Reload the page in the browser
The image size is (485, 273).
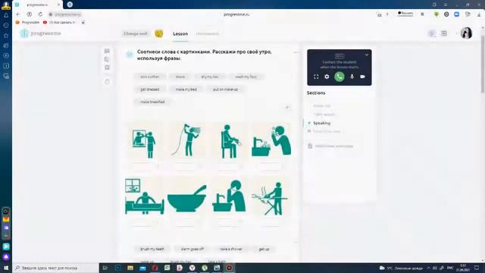click(40, 14)
